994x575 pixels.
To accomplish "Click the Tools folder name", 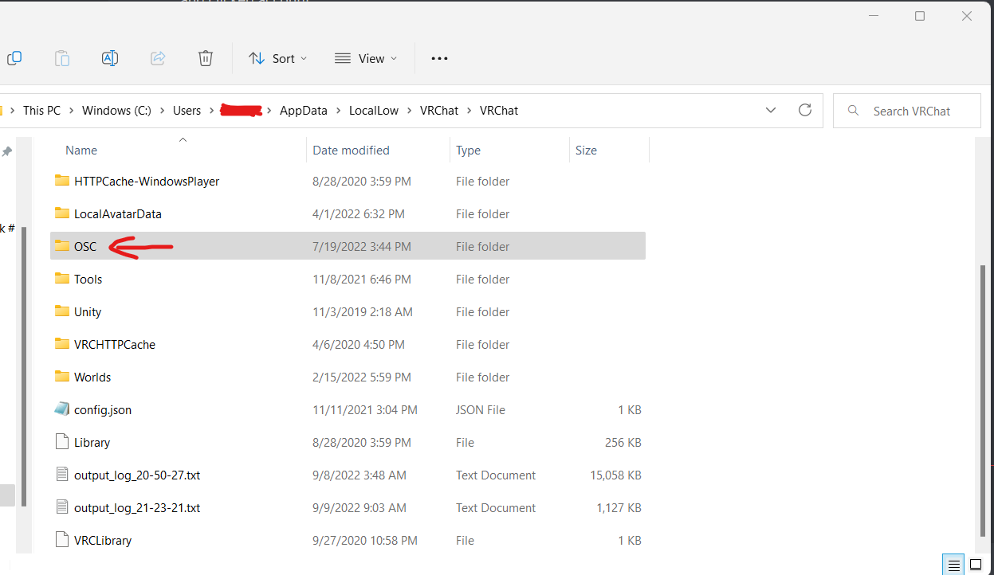I will tap(88, 280).
